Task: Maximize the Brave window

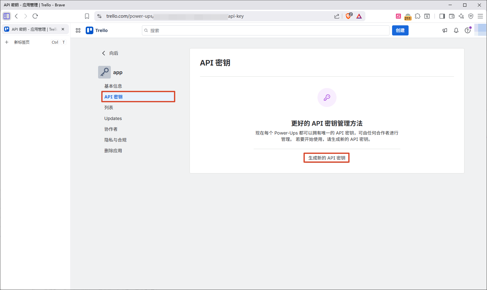Action: [x=465, y=5]
